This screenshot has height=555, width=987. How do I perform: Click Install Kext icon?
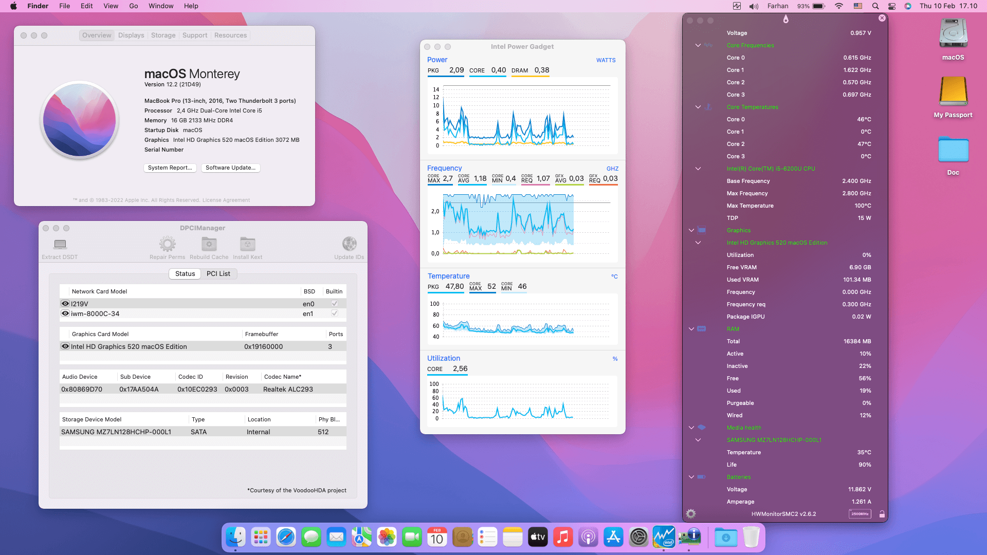click(247, 244)
